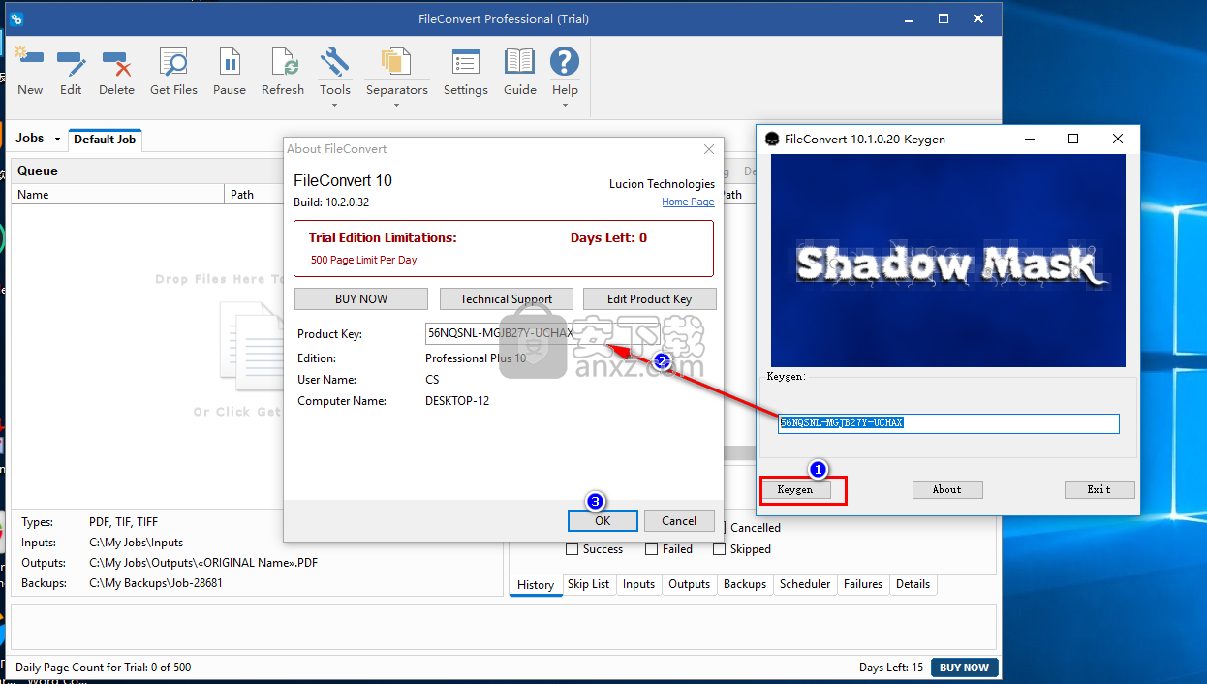The image size is (1207, 684).
Task: Click the Edit job toolbar icon
Action: click(x=71, y=63)
